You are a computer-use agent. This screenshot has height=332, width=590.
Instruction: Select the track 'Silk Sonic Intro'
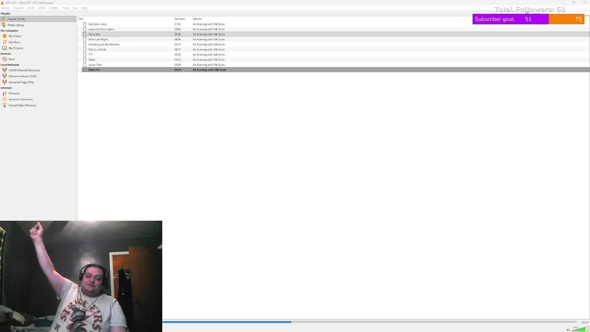tap(336, 24)
